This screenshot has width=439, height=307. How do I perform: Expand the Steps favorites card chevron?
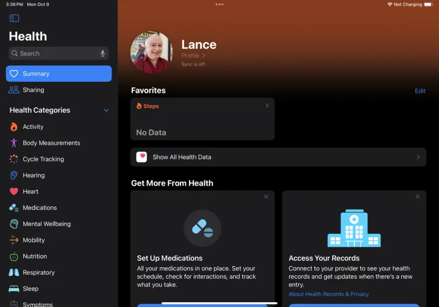(x=266, y=106)
